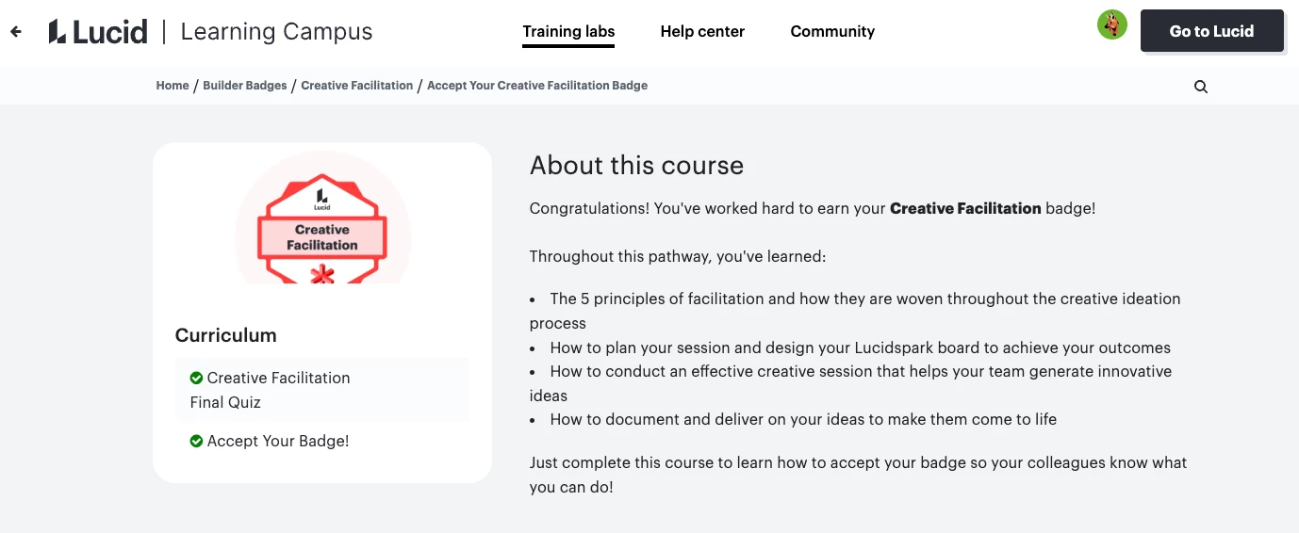Click green checkmark beside Accept Your Badge!

(196, 441)
